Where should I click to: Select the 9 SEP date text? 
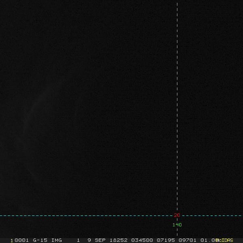pyautogui.click(x=96, y=240)
